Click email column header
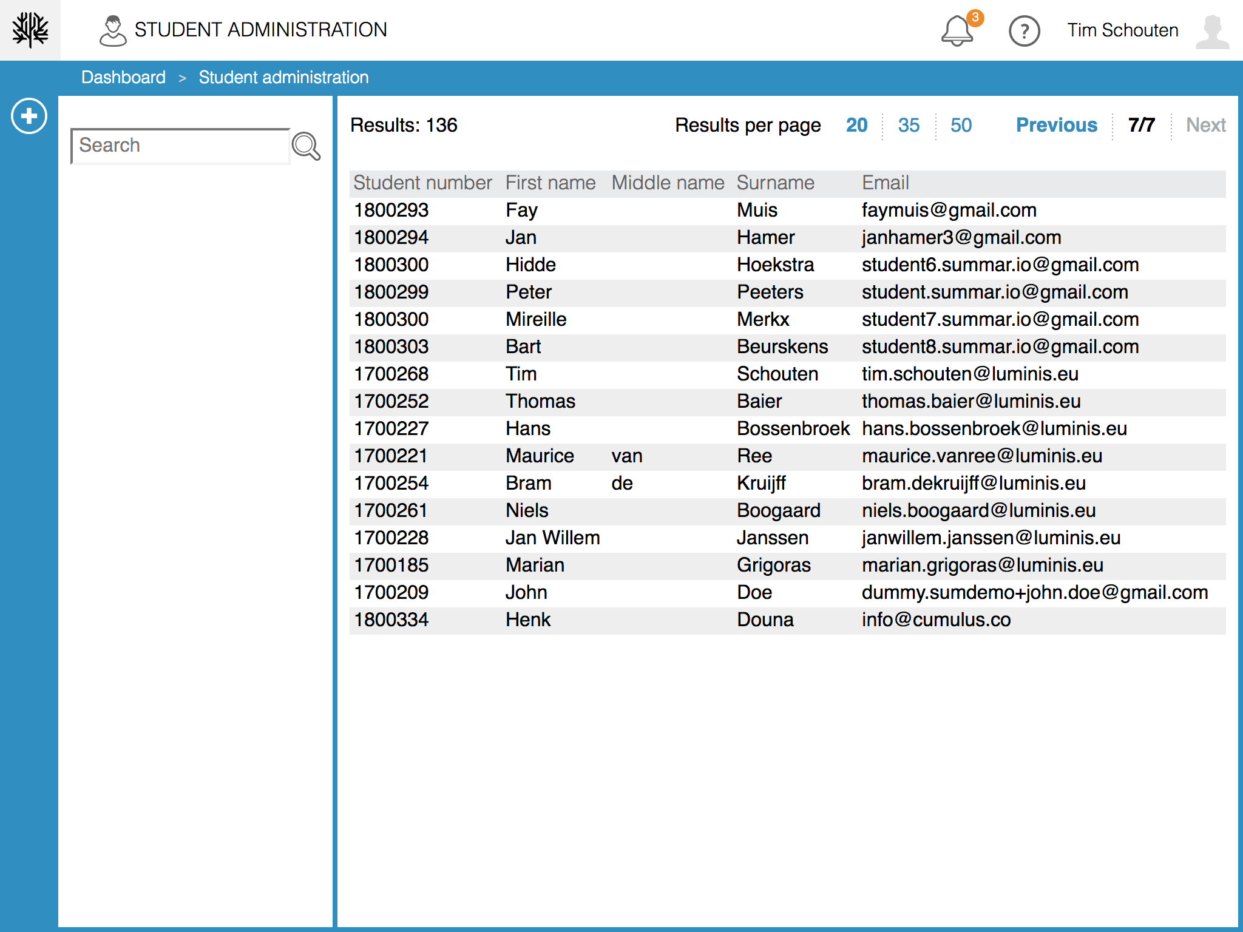Image resolution: width=1243 pixels, height=932 pixels. point(885,183)
